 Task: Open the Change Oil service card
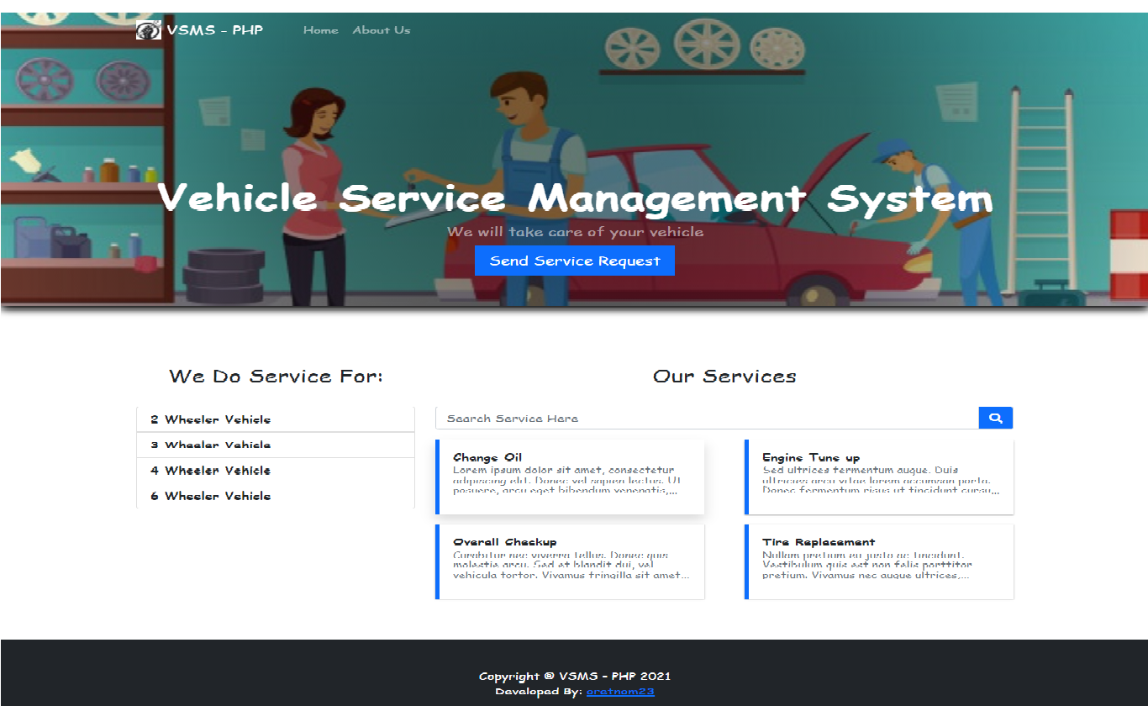click(x=570, y=477)
